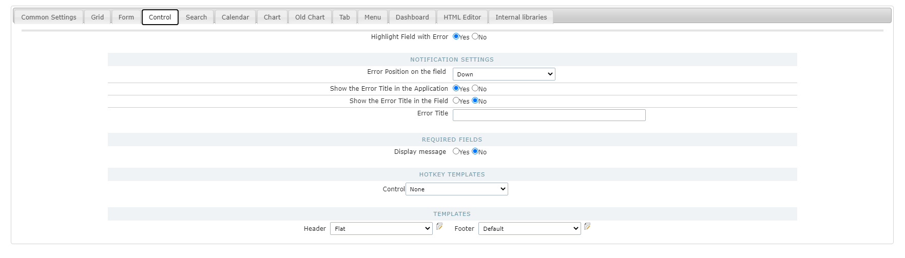Click the edit icon beside Header template
Image resolution: width=905 pixels, height=258 pixels.
(x=439, y=226)
